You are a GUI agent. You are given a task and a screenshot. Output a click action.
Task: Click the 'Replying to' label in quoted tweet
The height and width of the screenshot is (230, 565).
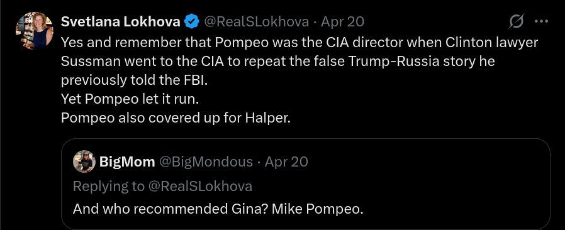[108, 186]
